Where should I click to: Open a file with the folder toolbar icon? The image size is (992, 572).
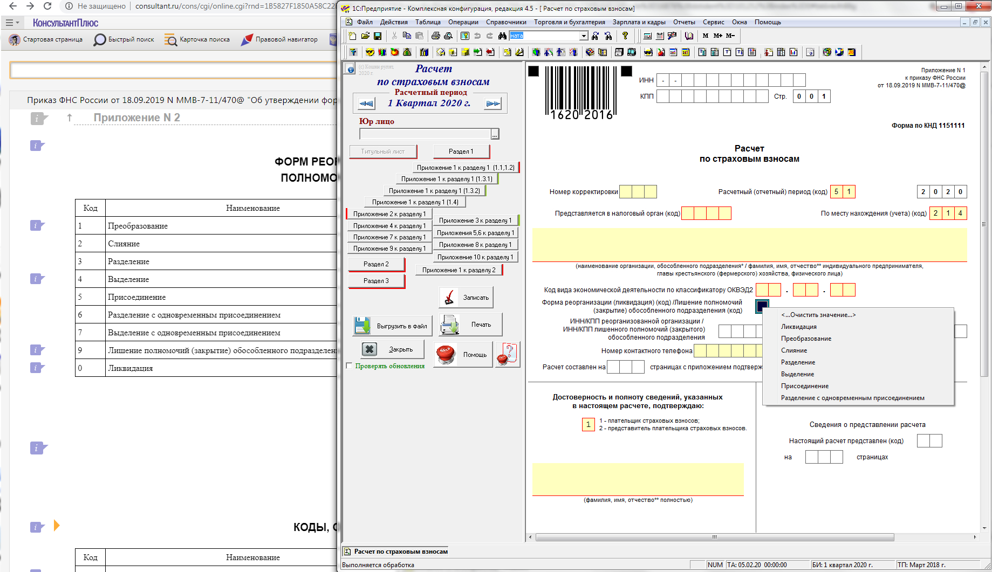tap(365, 36)
